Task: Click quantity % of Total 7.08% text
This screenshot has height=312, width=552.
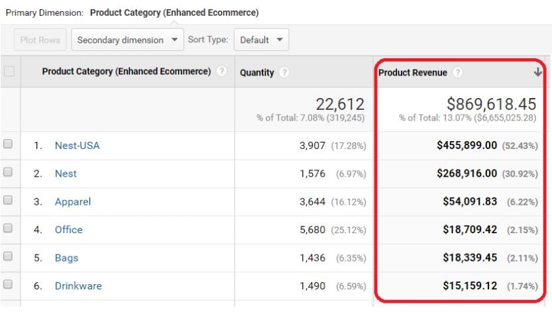Action: (311, 118)
